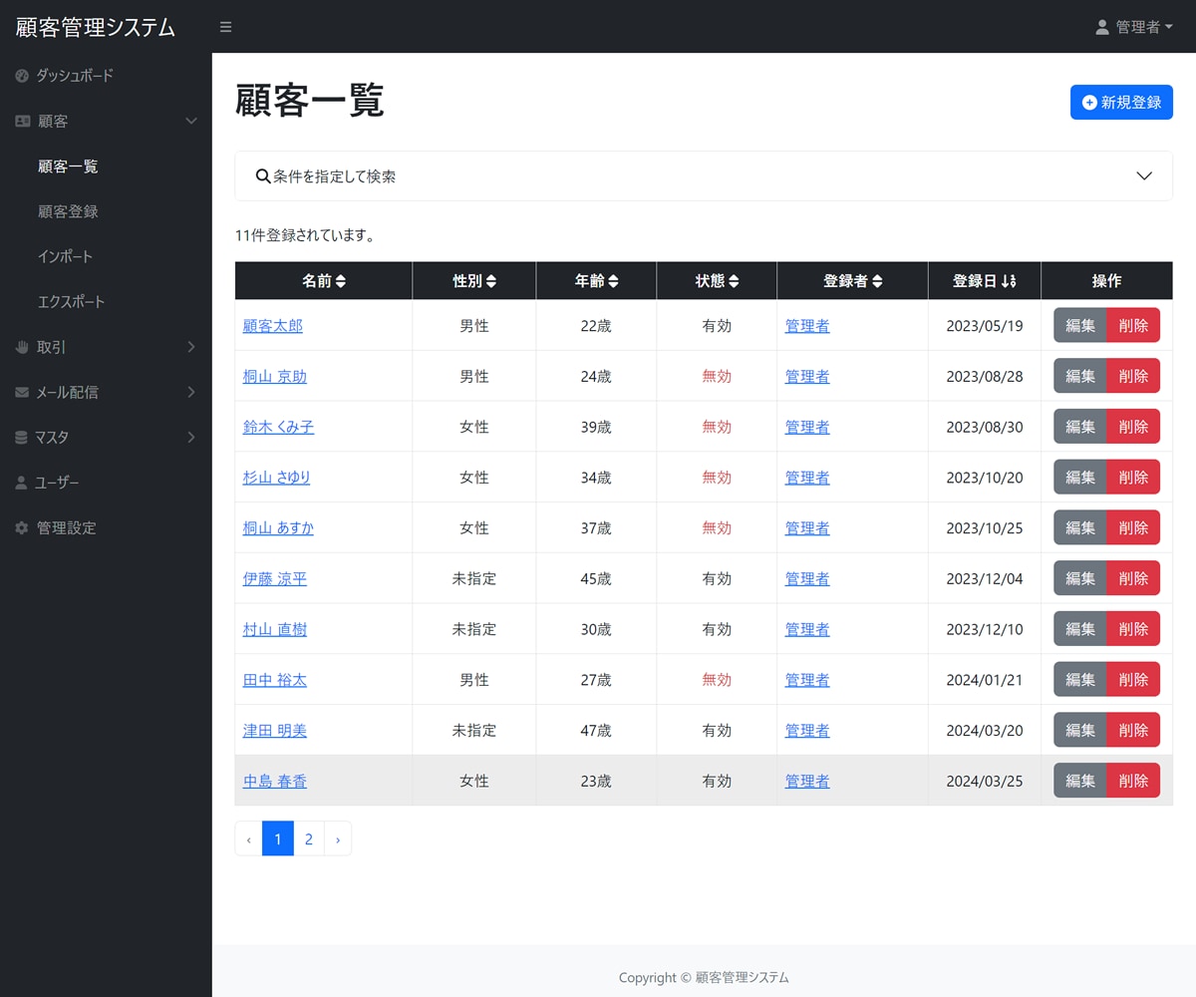Edit the 村山 直樹 row
This screenshot has height=997, width=1196.
pyautogui.click(x=1080, y=629)
